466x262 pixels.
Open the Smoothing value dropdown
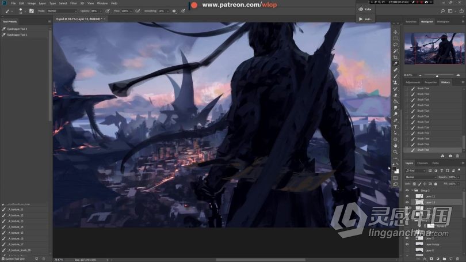click(167, 11)
